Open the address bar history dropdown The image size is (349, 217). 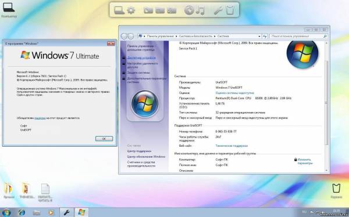point(259,36)
